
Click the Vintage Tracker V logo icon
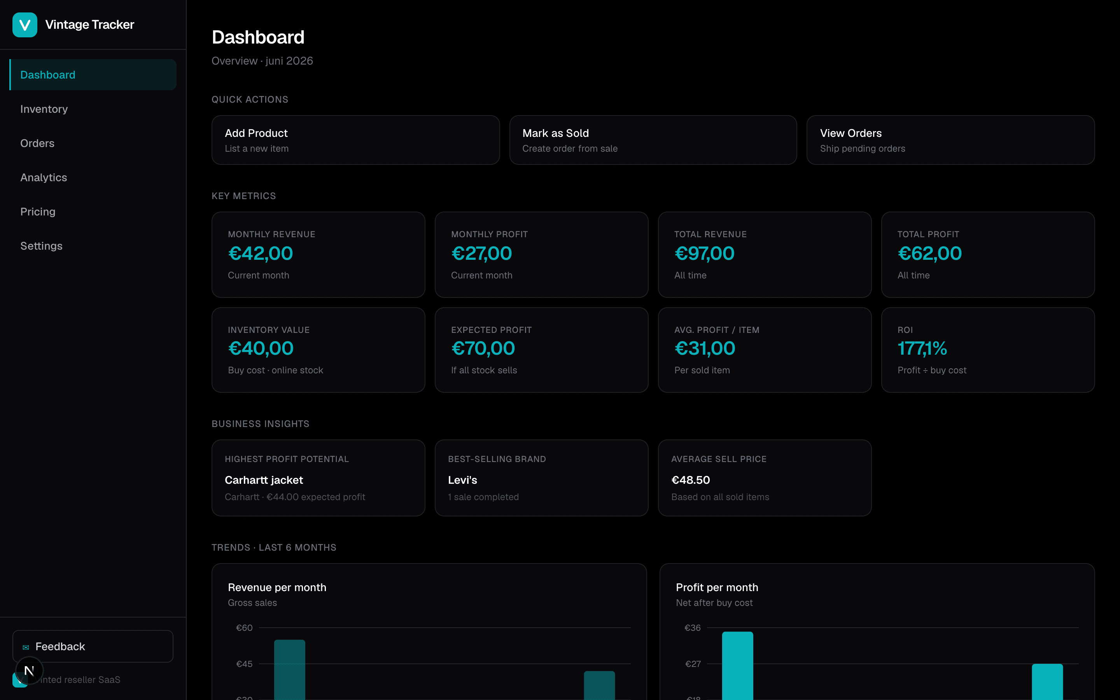click(24, 24)
